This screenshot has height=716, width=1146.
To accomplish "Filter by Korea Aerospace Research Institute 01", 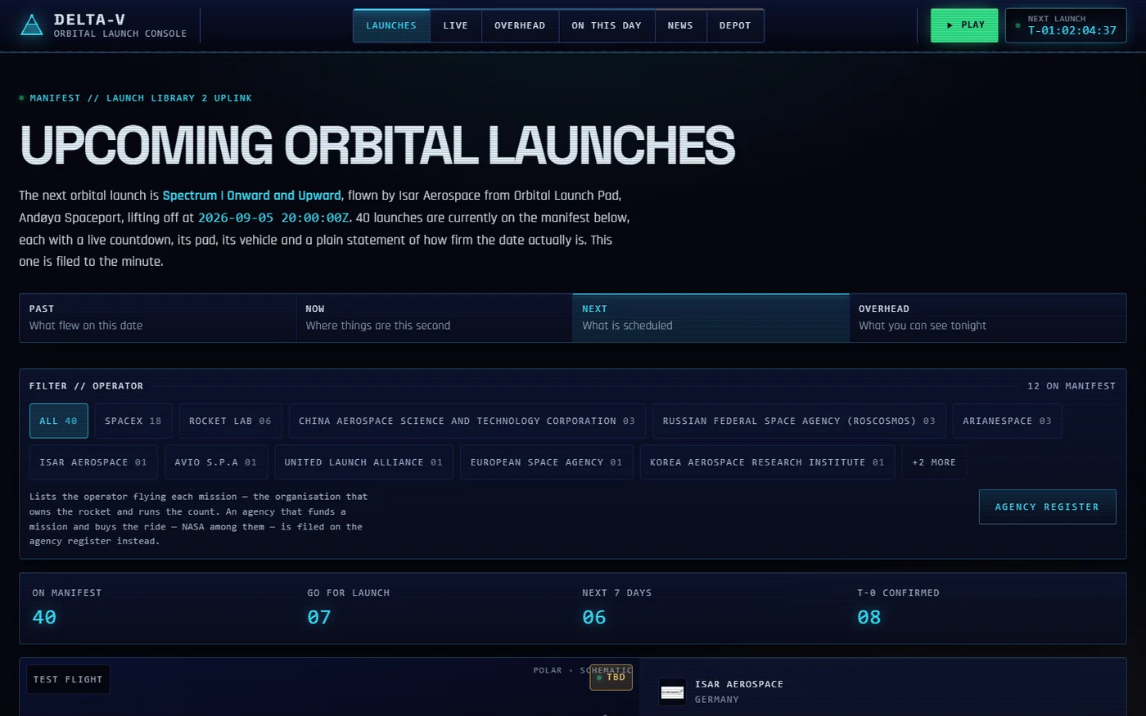I will (767, 462).
